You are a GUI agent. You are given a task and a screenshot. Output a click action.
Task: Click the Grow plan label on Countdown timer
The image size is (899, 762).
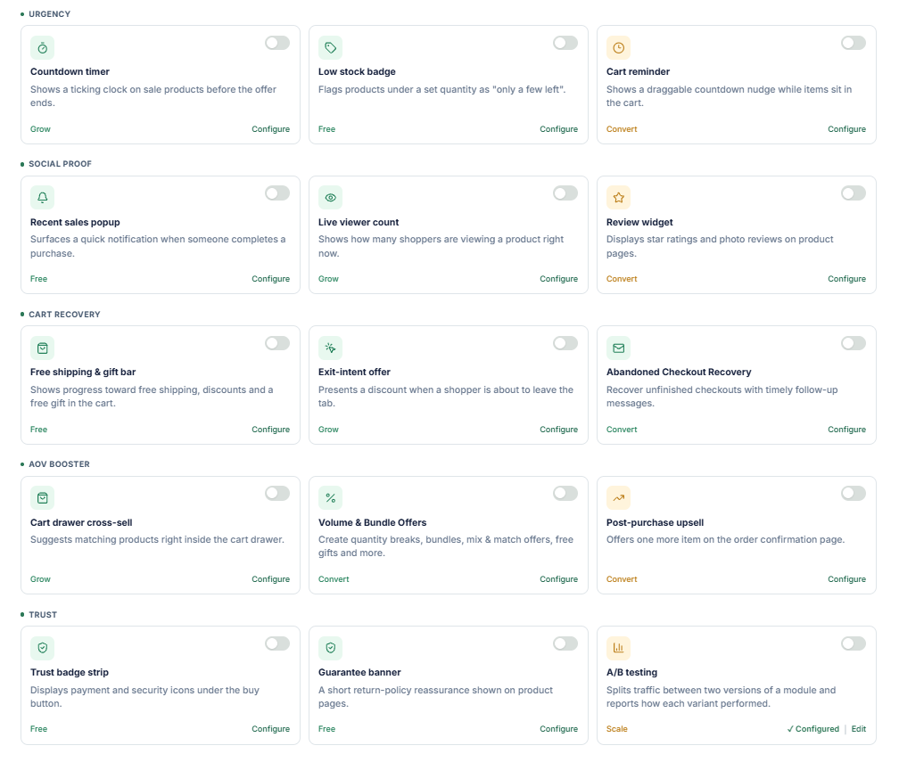pos(40,129)
